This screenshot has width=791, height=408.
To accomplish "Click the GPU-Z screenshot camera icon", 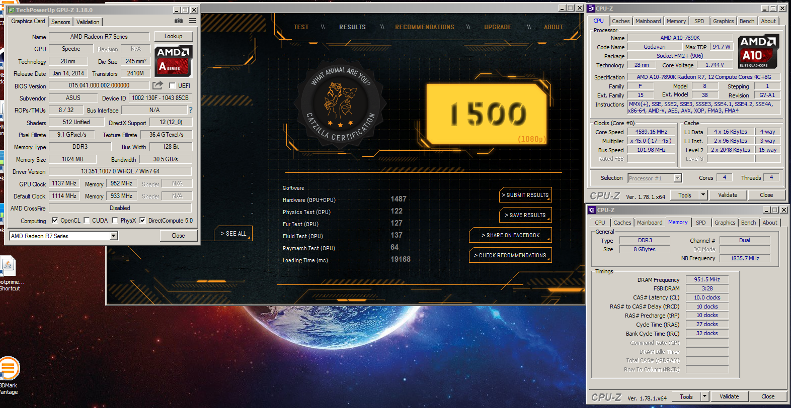I will (x=179, y=21).
